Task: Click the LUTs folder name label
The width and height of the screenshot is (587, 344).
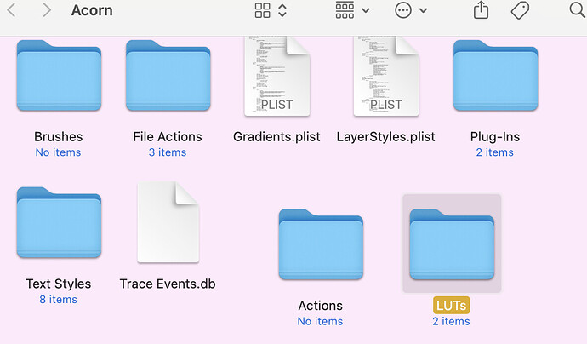Action: 451,305
